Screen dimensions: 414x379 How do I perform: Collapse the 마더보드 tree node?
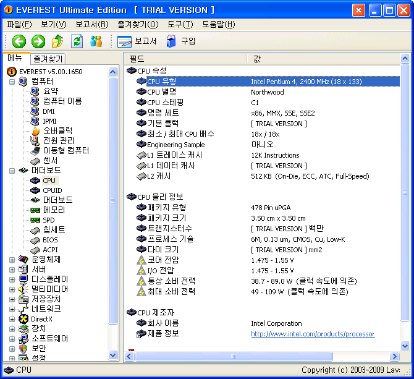(12, 171)
